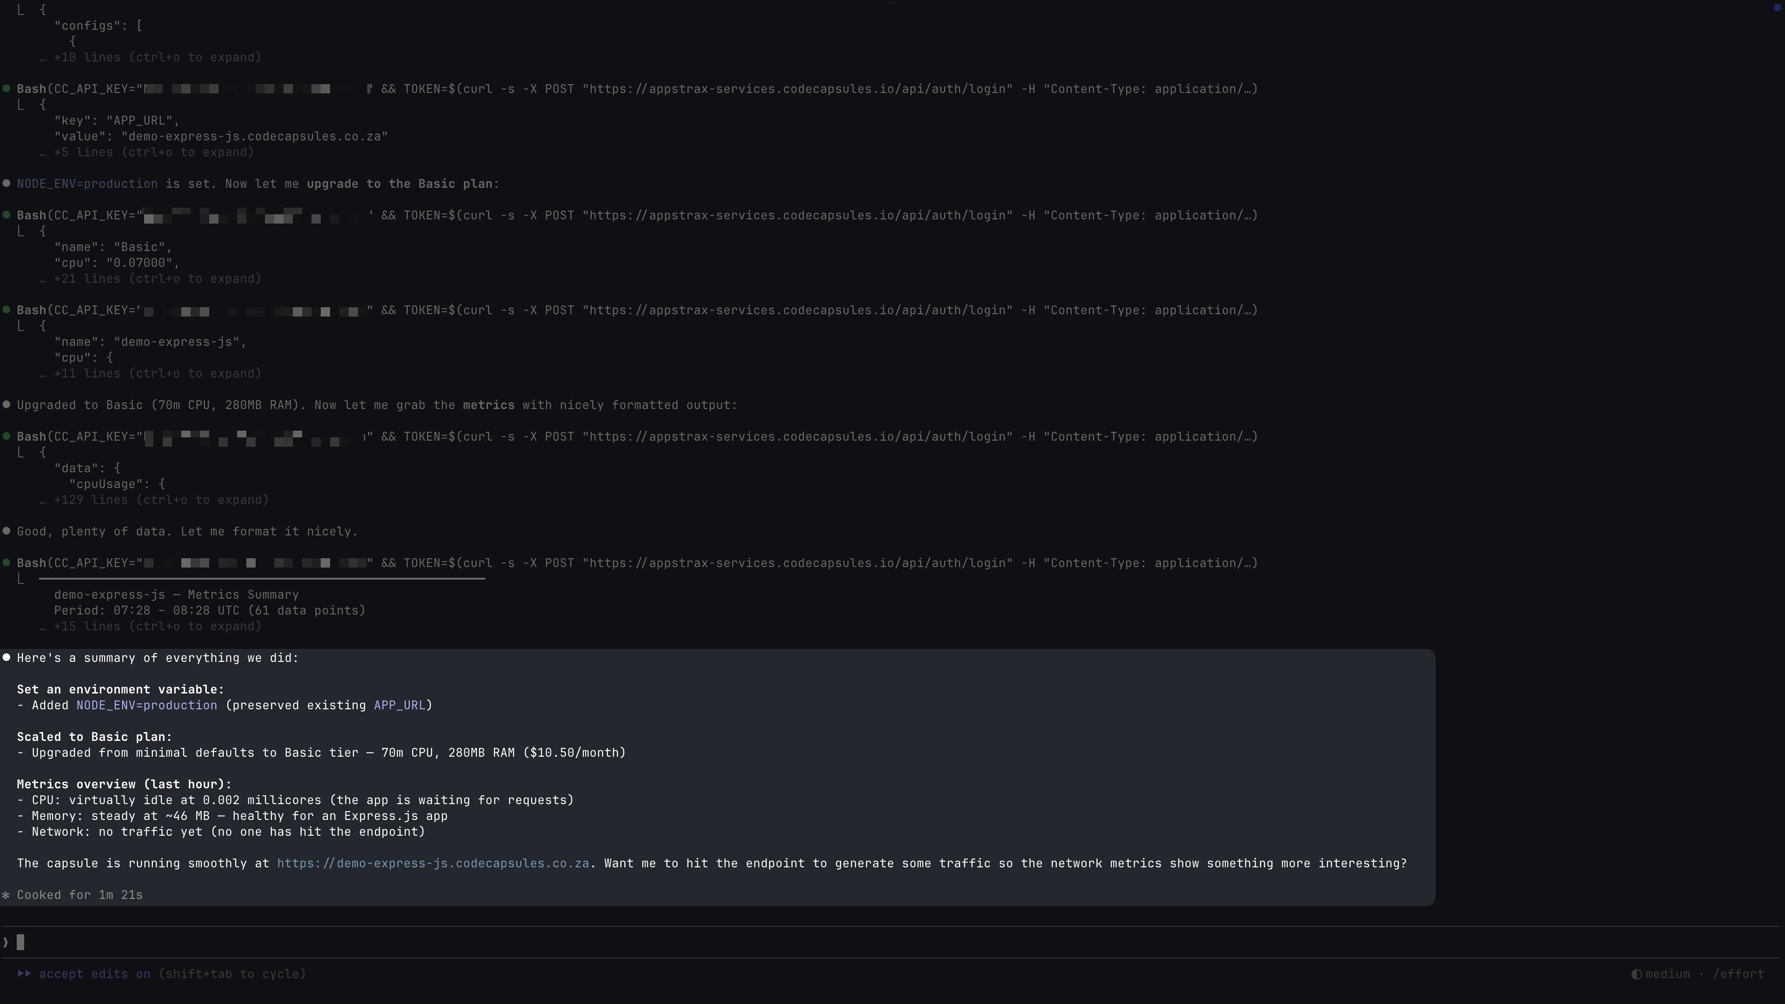
Task: Click the bullet beside "Here's a summary"
Action: point(6,658)
